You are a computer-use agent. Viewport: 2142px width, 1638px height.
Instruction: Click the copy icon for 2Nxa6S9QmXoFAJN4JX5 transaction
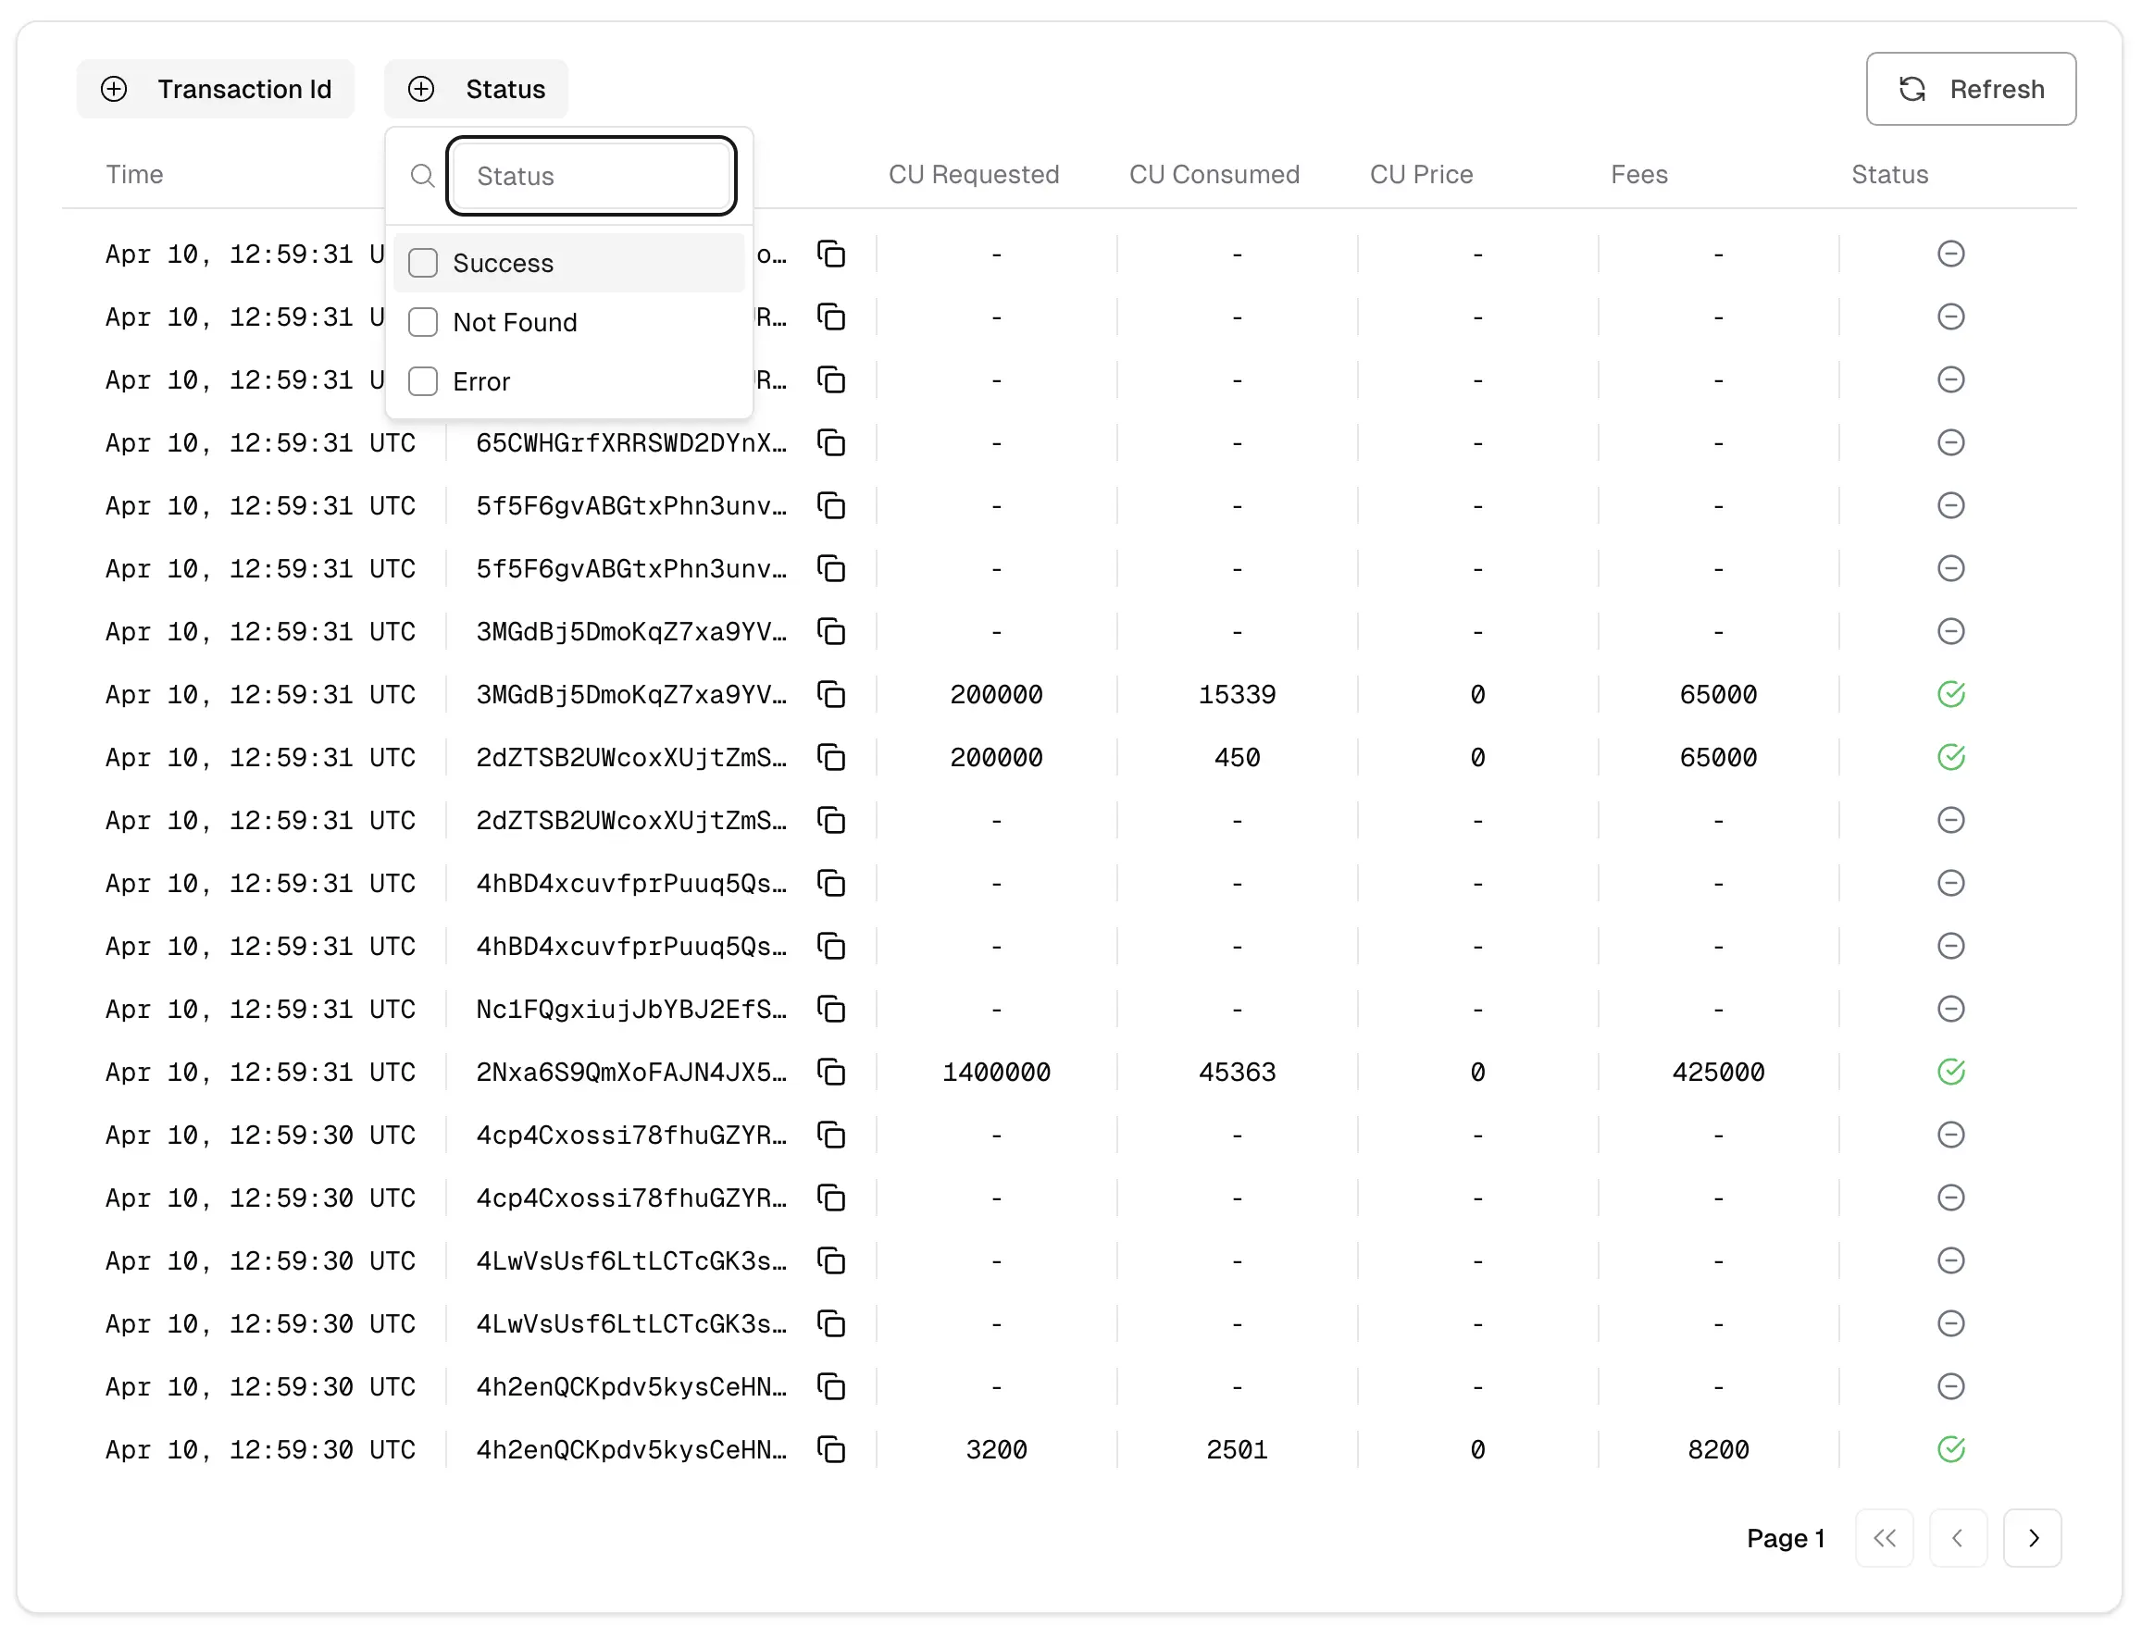(x=831, y=1070)
